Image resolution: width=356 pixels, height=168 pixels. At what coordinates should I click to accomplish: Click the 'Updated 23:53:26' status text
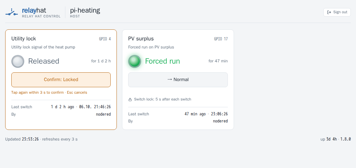point(22,139)
